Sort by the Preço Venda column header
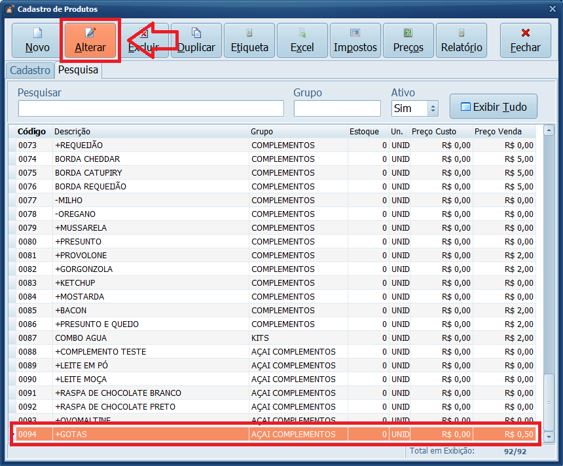This screenshot has width=563, height=466. [503, 132]
